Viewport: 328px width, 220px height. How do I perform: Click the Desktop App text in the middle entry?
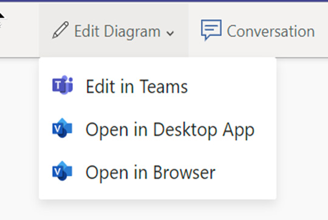tap(203, 130)
